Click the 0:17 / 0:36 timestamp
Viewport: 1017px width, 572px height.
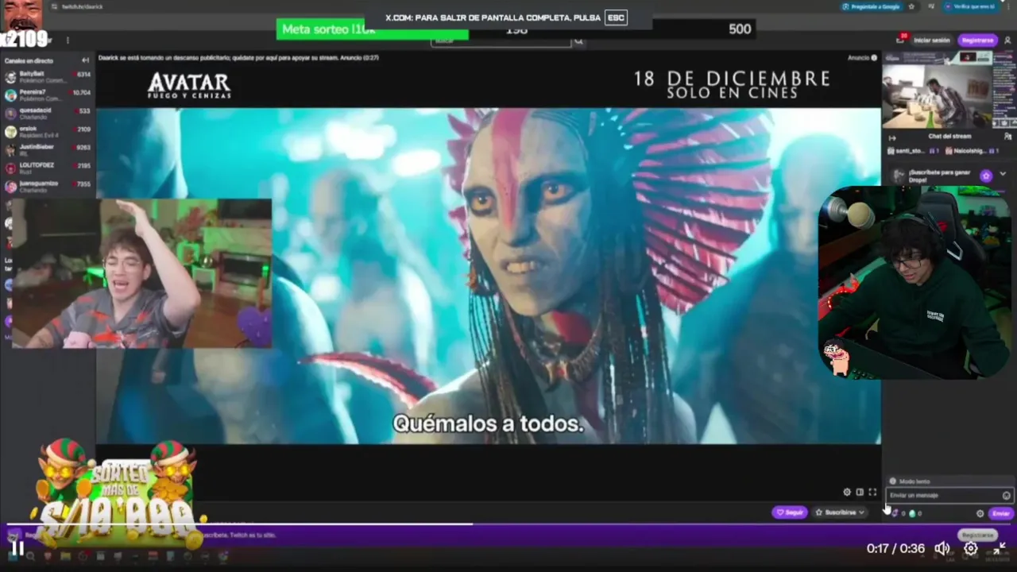click(895, 548)
